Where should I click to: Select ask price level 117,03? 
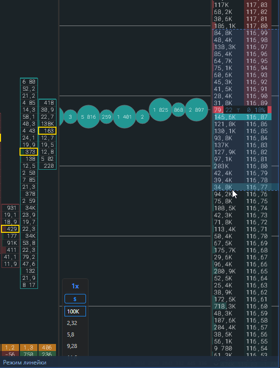coord(242,5)
